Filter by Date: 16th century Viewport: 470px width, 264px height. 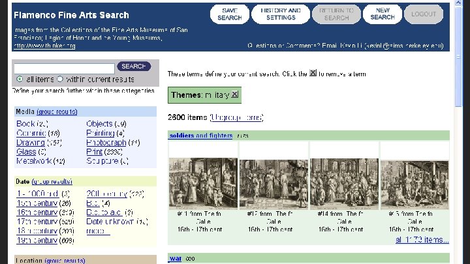pyautogui.click(x=37, y=213)
